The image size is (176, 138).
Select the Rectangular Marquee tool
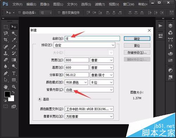[6, 27]
